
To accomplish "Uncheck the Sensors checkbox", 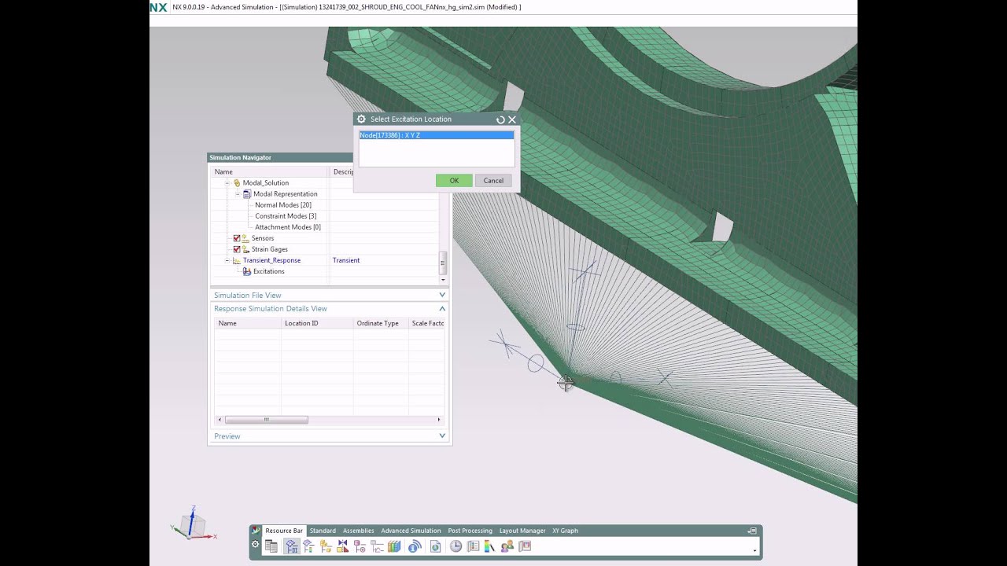I will [x=237, y=238].
